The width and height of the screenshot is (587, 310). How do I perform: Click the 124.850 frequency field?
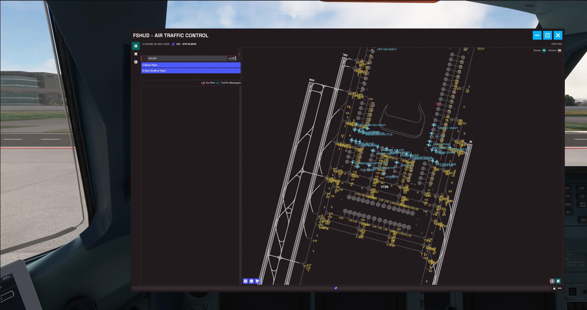[x=187, y=58]
